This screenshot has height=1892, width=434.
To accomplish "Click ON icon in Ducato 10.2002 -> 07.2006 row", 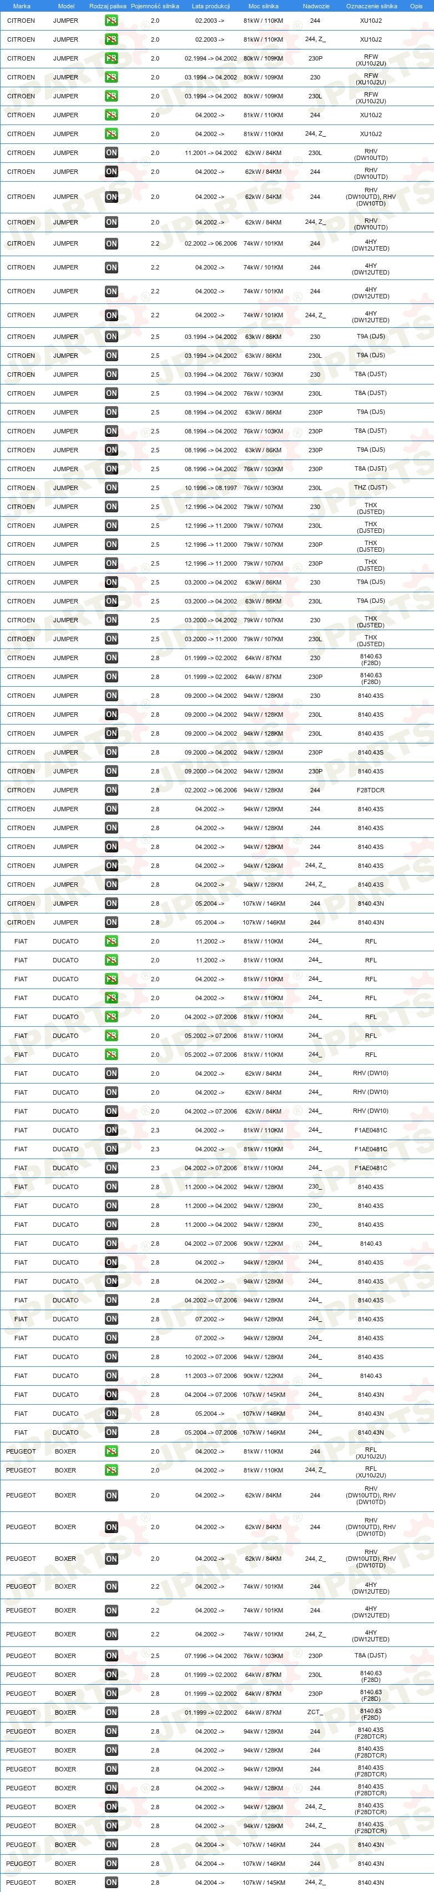I will coord(112,1357).
